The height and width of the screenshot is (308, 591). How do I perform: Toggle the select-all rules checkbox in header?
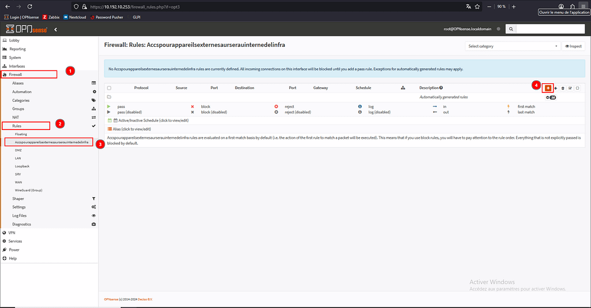[x=109, y=88]
